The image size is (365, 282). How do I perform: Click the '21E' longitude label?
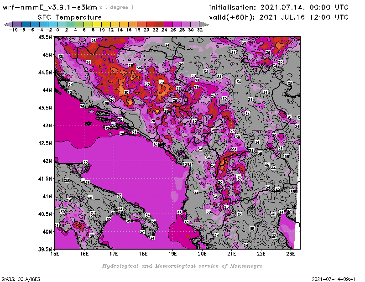(x=232, y=254)
